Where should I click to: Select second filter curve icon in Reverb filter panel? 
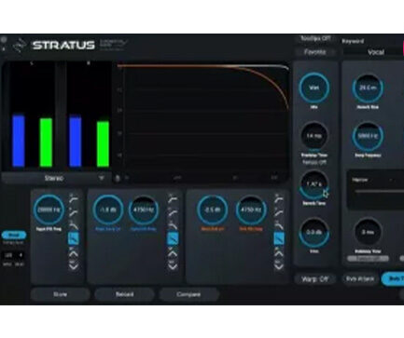click(x=279, y=212)
